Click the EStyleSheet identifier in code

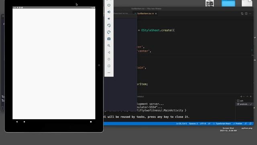150,31
